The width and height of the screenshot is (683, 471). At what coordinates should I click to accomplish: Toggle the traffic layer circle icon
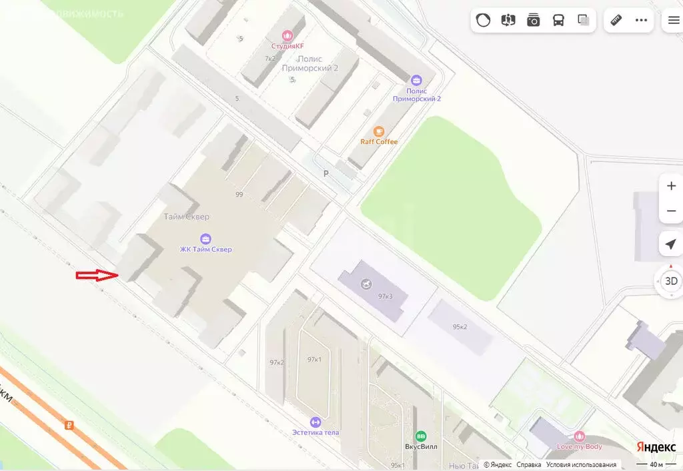click(483, 20)
